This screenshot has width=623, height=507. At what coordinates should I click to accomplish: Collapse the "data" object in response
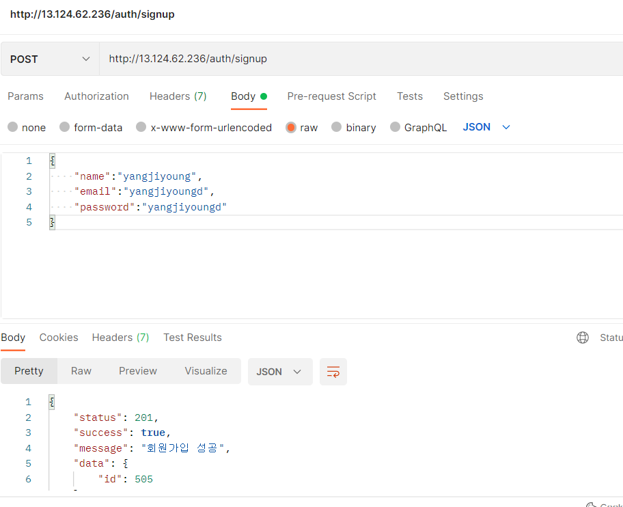126,463
